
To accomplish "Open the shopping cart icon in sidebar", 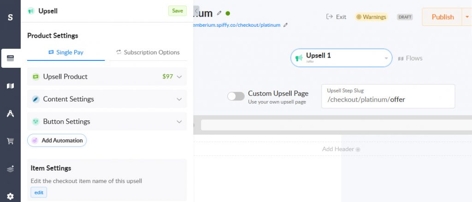I will [10, 141].
